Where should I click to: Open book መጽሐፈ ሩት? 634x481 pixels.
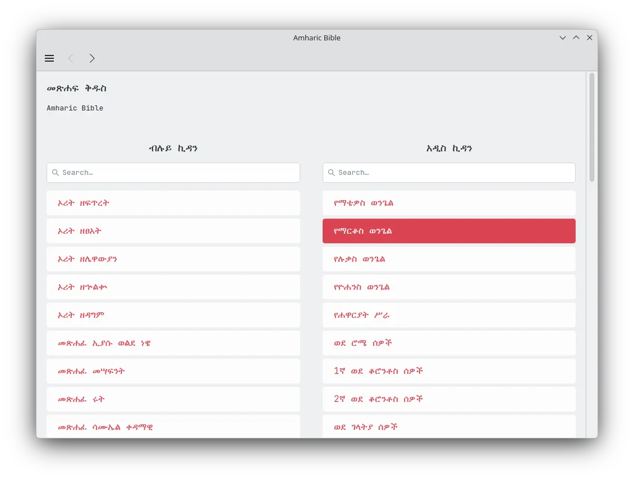pyautogui.click(x=173, y=399)
